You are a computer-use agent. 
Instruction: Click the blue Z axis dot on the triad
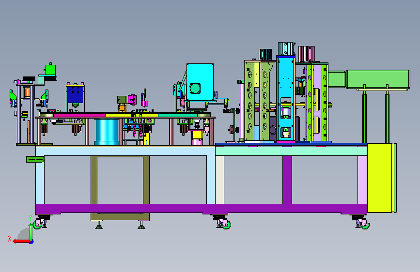(31, 242)
